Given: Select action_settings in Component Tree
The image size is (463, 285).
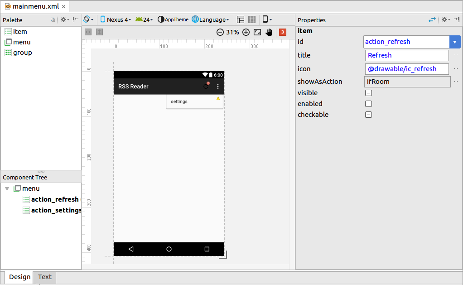Looking at the screenshot, I should [52, 210].
